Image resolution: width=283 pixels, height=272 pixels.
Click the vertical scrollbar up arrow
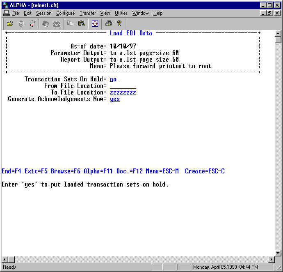point(278,34)
